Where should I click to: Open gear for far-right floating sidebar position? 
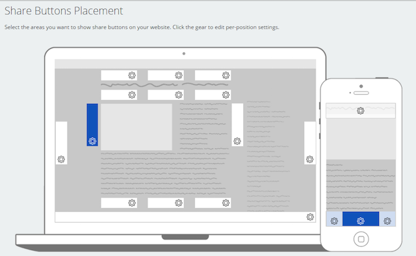[x=309, y=159]
